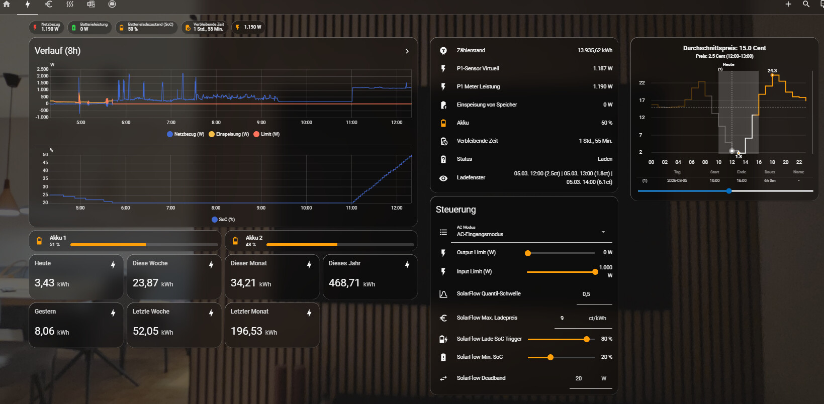Open the home dashboard tab

click(x=7, y=4)
